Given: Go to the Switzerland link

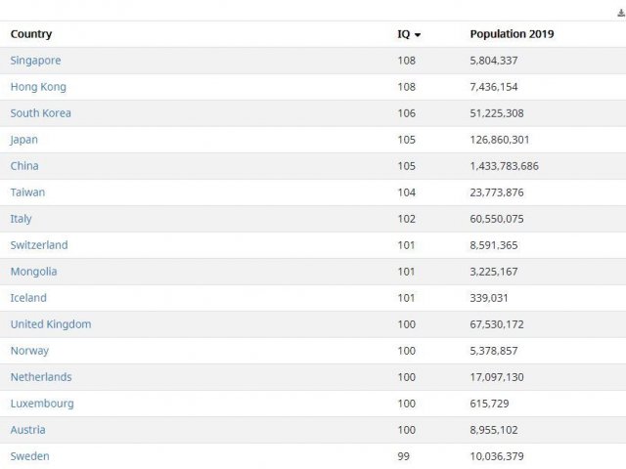Looking at the screenshot, I should (x=39, y=245).
